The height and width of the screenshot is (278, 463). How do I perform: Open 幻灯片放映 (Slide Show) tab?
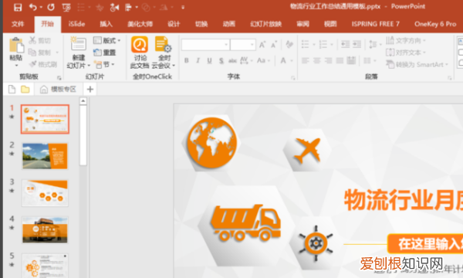tap(266, 24)
